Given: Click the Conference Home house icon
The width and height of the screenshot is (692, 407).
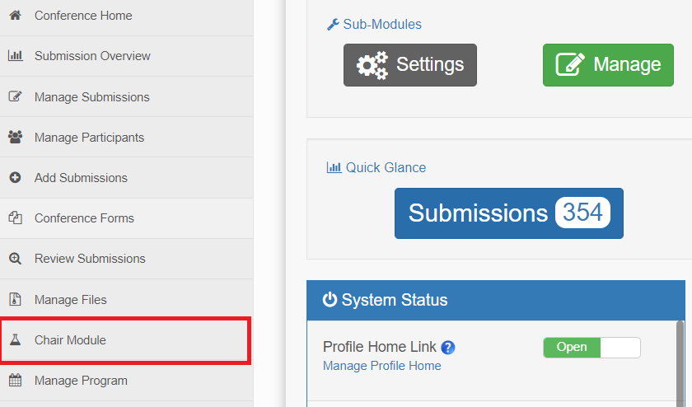Looking at the screenshot, I should pos(16,16).
